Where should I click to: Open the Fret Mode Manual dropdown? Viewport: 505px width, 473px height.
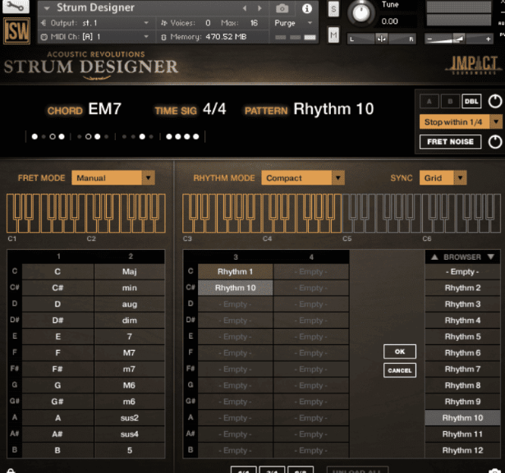click(113, 178)
